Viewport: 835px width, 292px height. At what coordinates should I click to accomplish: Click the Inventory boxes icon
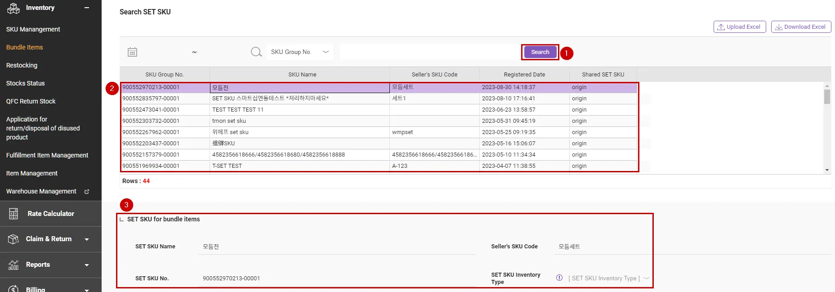point(13,8)
